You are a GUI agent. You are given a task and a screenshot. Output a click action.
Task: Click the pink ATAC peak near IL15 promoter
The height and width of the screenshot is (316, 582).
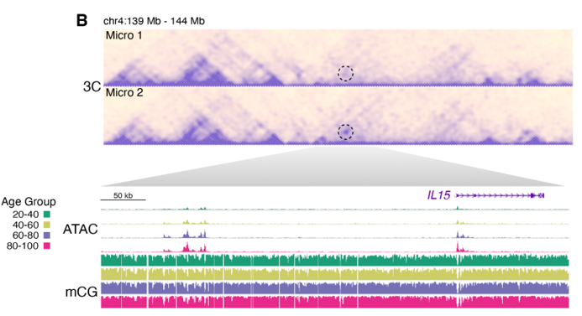pos(458,247)
